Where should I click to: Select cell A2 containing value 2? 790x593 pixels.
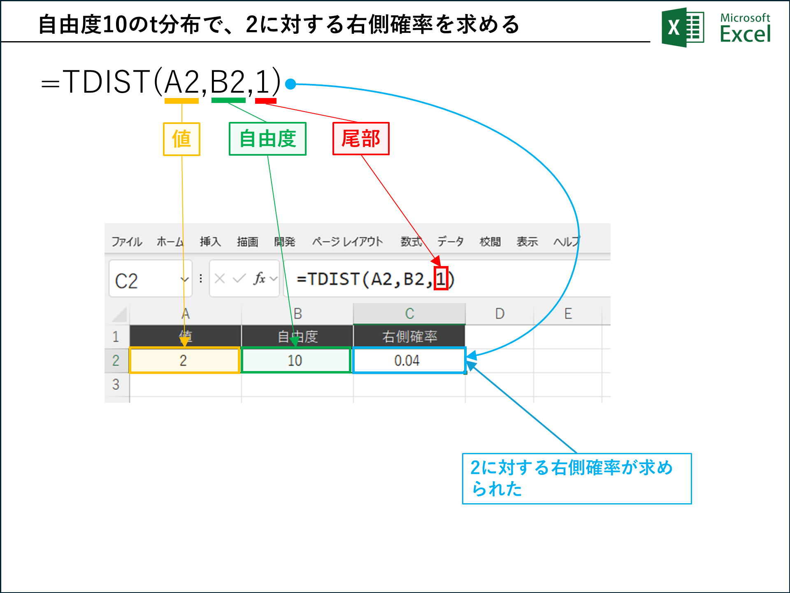[184, 360]
